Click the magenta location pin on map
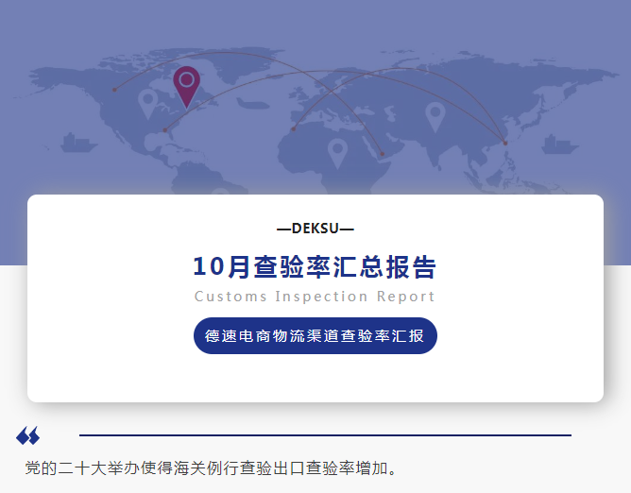631x493 pixels. pyautogui.click(x=187, y=84)
